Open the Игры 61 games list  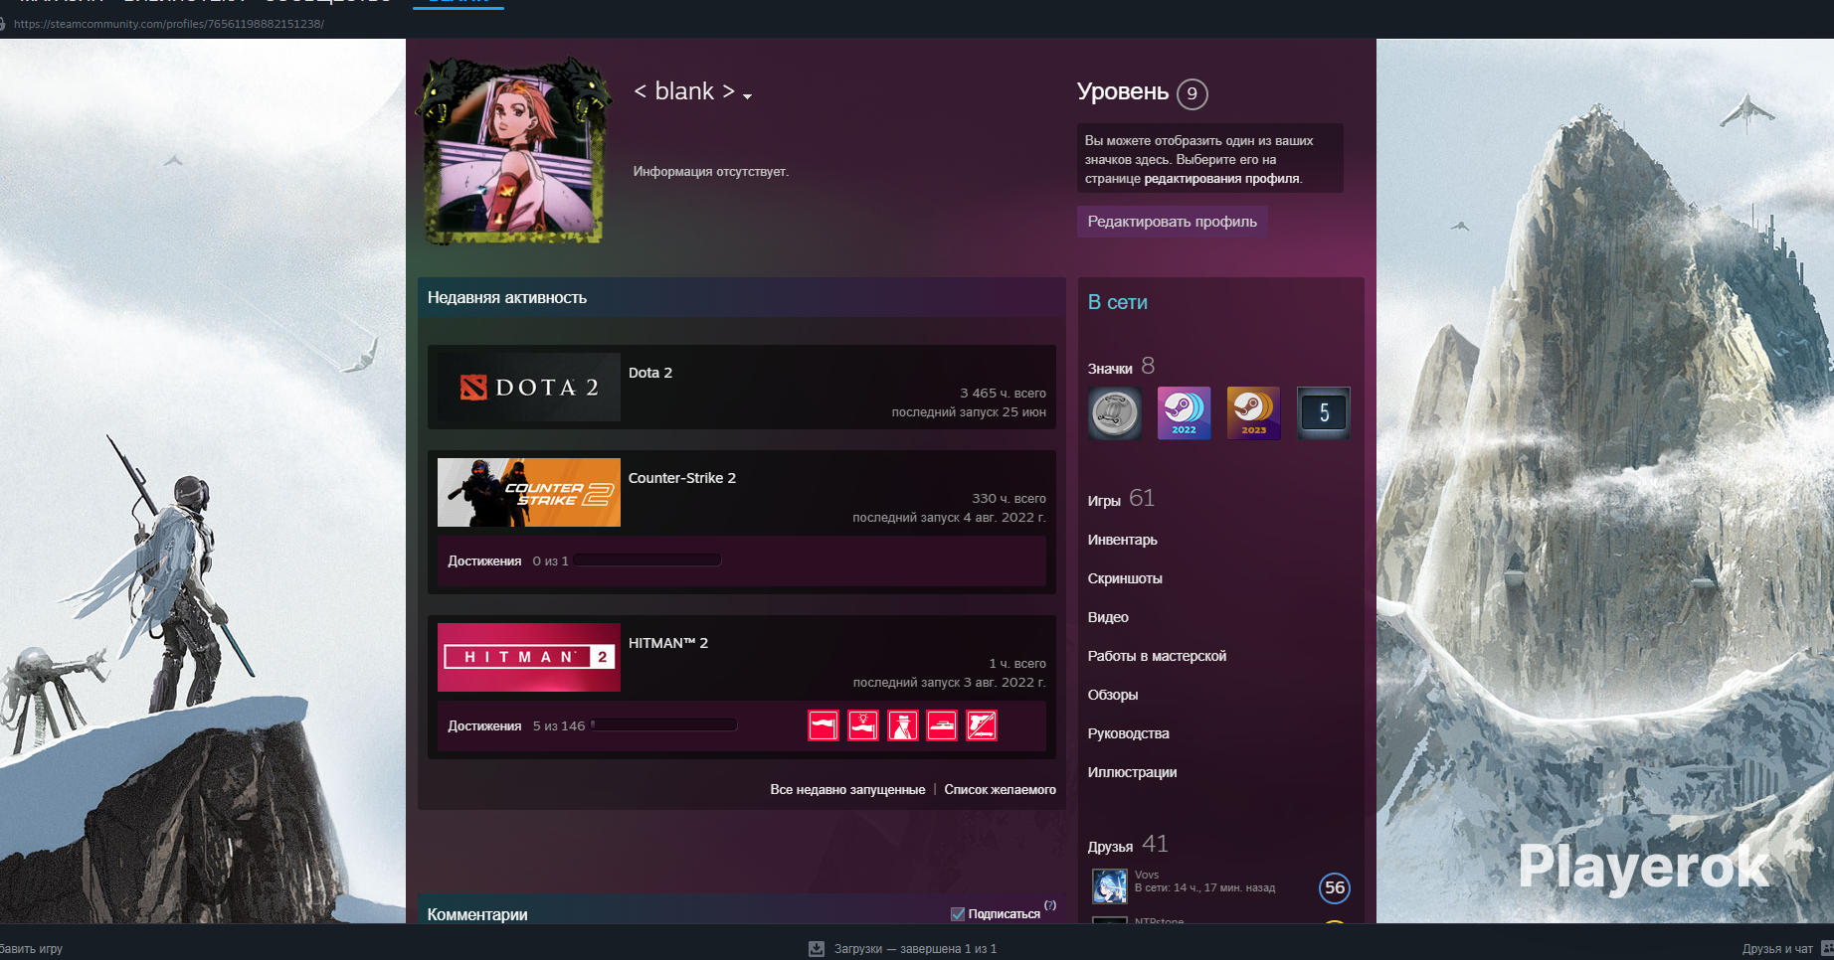[x=1121, y=499]
